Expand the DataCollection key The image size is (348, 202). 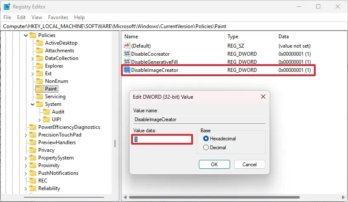[x=33, y=59]
